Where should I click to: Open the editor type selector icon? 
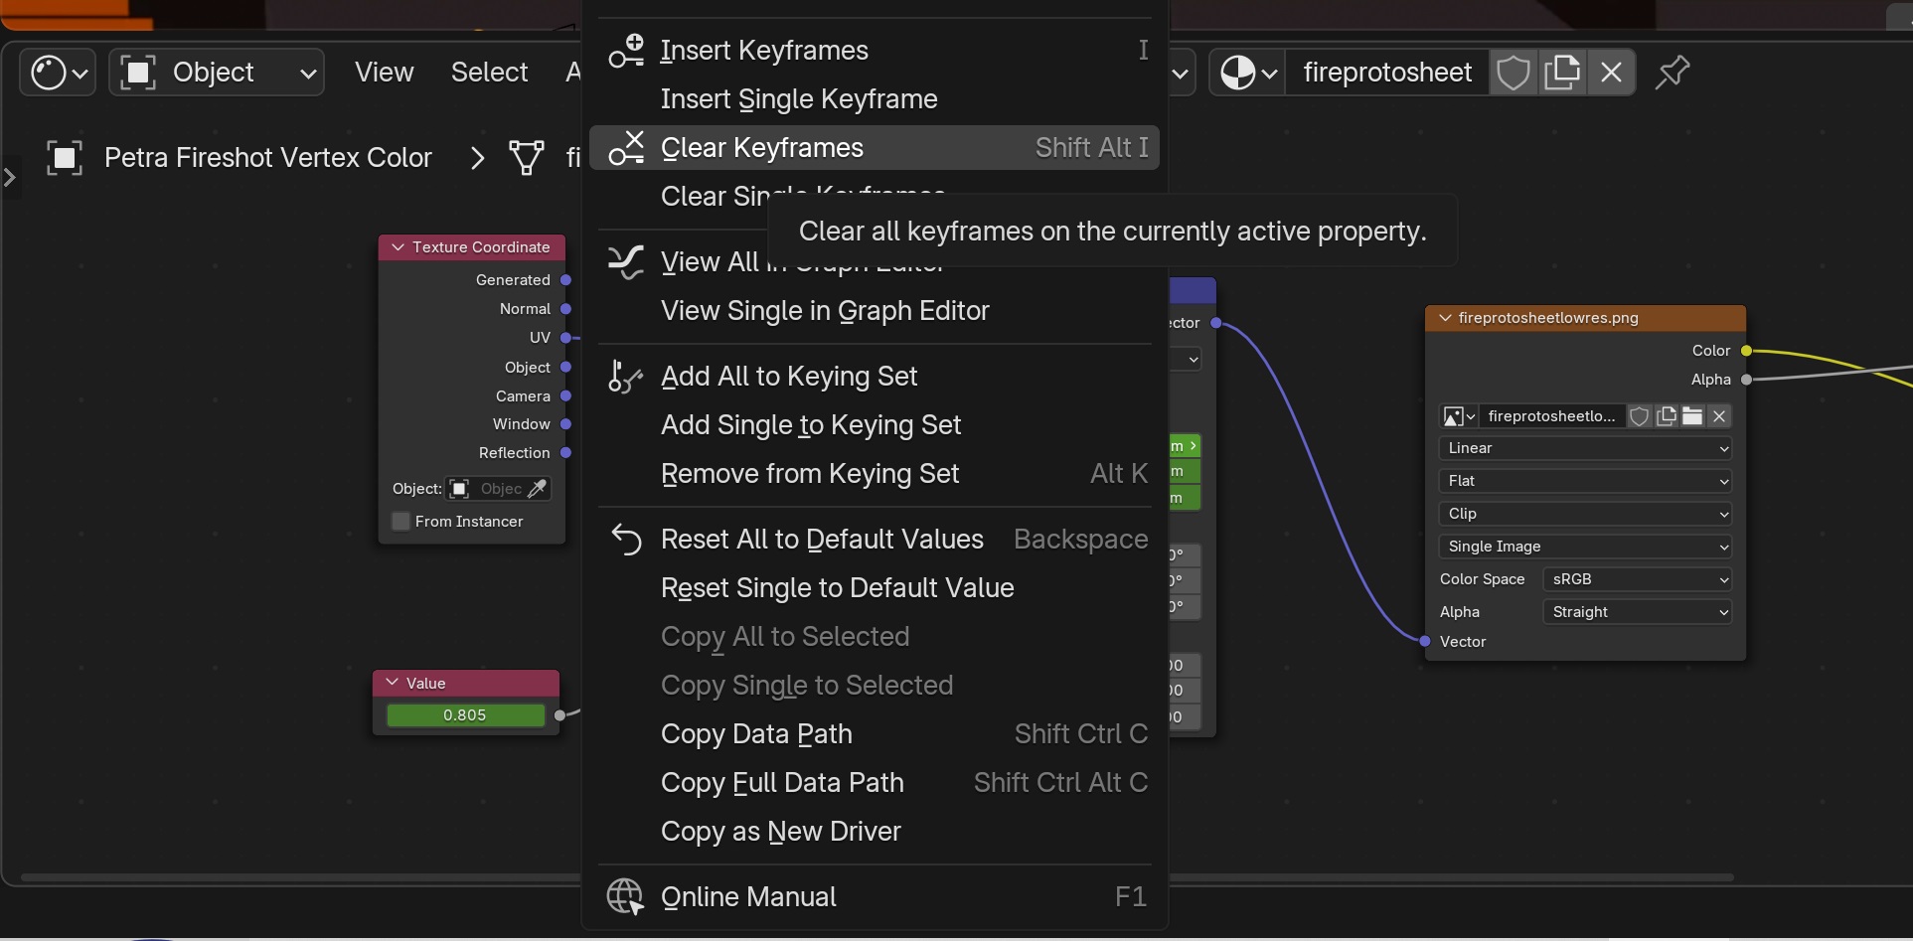click(58, 73)
